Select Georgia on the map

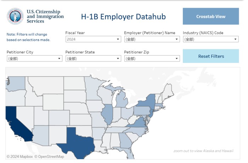coord(124,141)
